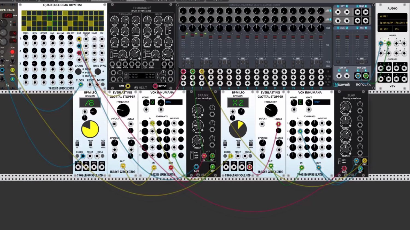
Task: Click mixer MIX OUT L jack
Action: [358, 76]
